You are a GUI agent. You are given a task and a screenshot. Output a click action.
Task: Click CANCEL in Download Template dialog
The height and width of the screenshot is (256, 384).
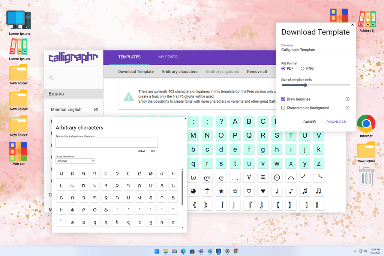[x=310, y=122]
